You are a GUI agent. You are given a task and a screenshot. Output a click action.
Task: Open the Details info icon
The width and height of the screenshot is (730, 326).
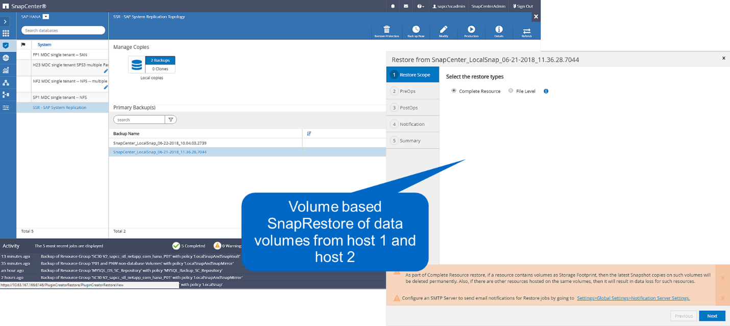(x=499, y=30)
